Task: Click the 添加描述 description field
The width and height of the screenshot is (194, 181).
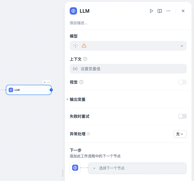Action: pyautogui.click(x=79, y=23)
